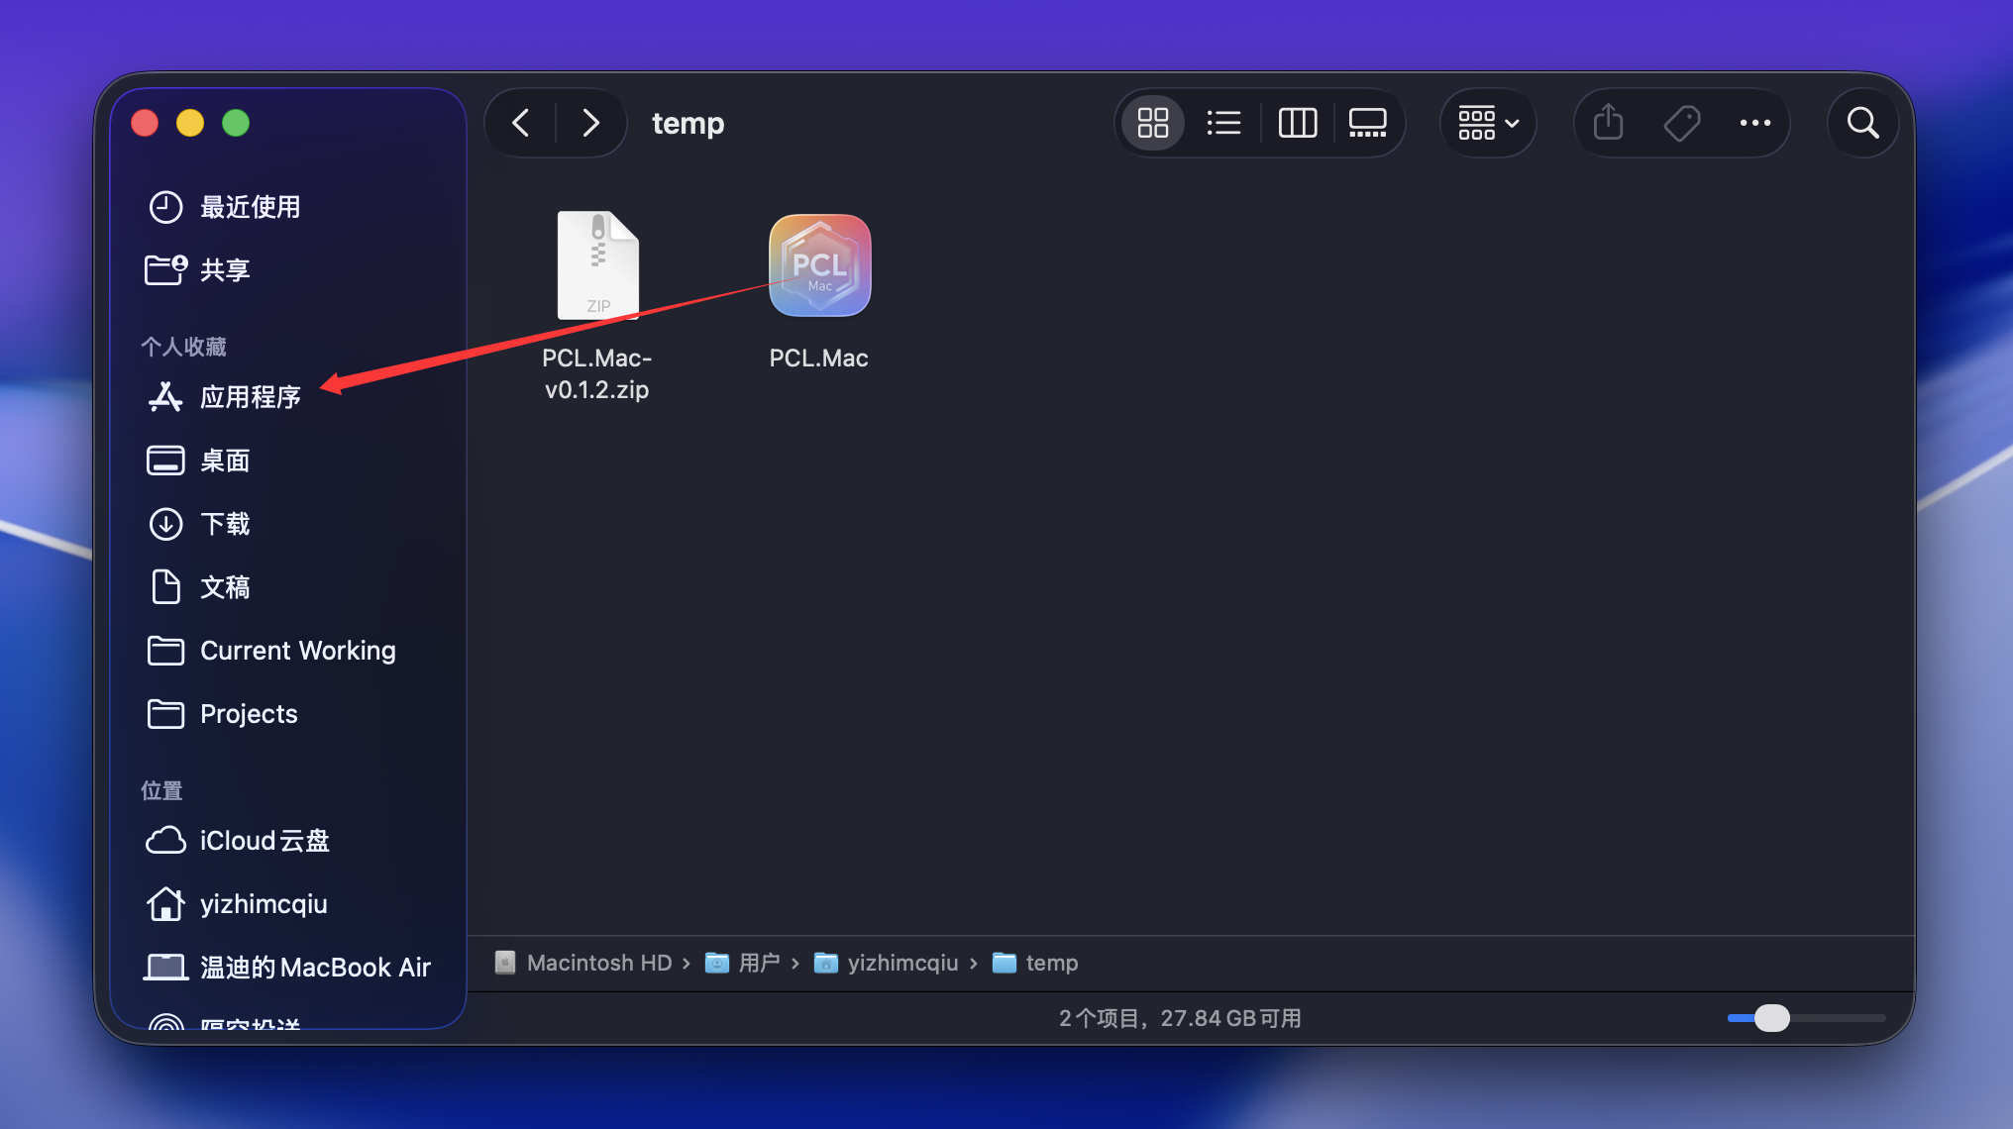Open 下载 in the sidebar

click(225, 524)
